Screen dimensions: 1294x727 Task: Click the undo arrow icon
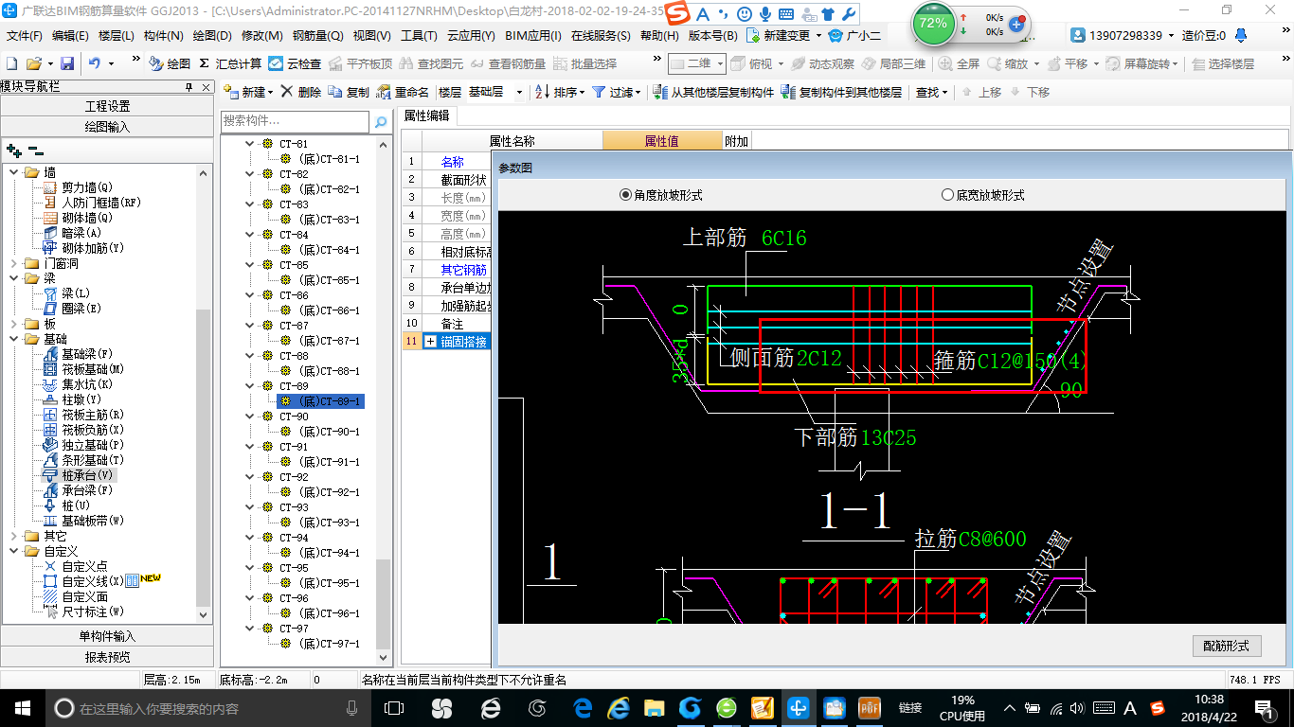click(95, 63)
